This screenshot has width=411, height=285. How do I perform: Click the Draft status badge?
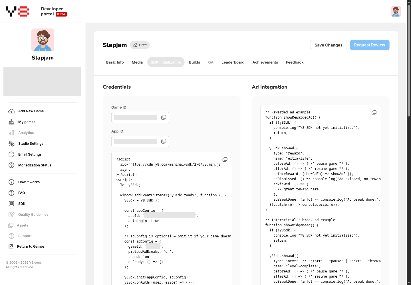point(140,45)
